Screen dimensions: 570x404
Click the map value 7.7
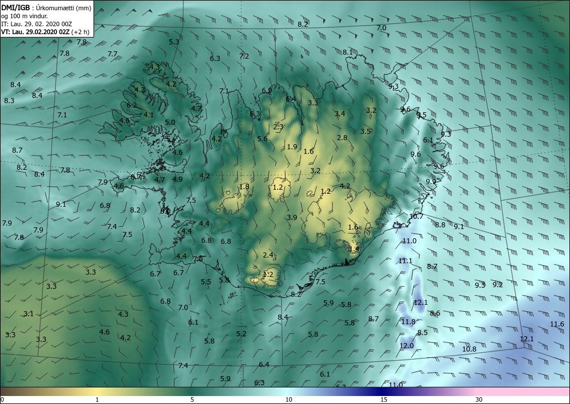click(x=112, y=54)
